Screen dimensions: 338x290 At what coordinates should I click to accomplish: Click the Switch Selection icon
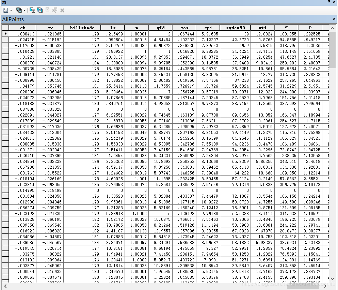coord(40,10)
